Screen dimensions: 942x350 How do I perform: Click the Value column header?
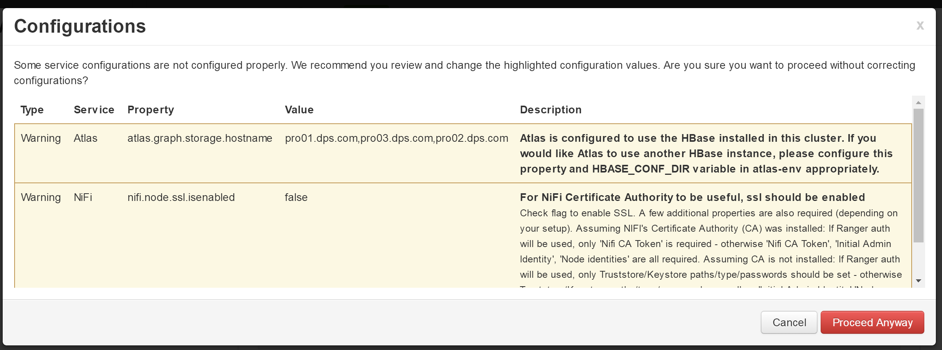coord(299,110)
